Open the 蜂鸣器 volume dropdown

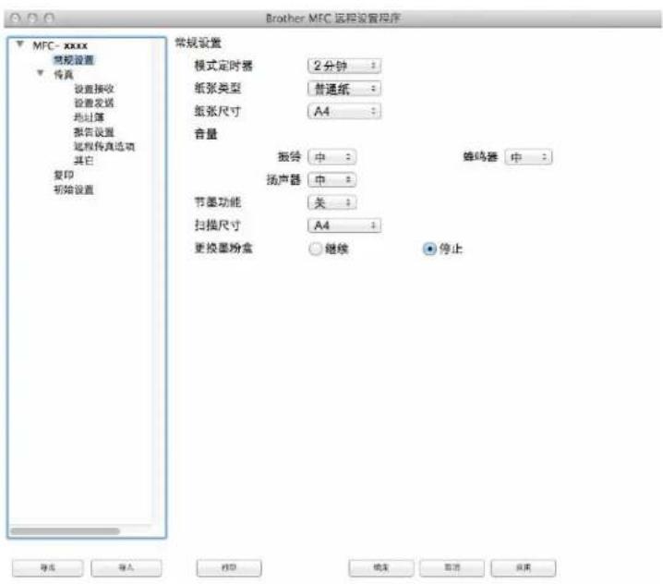(528, 157)
